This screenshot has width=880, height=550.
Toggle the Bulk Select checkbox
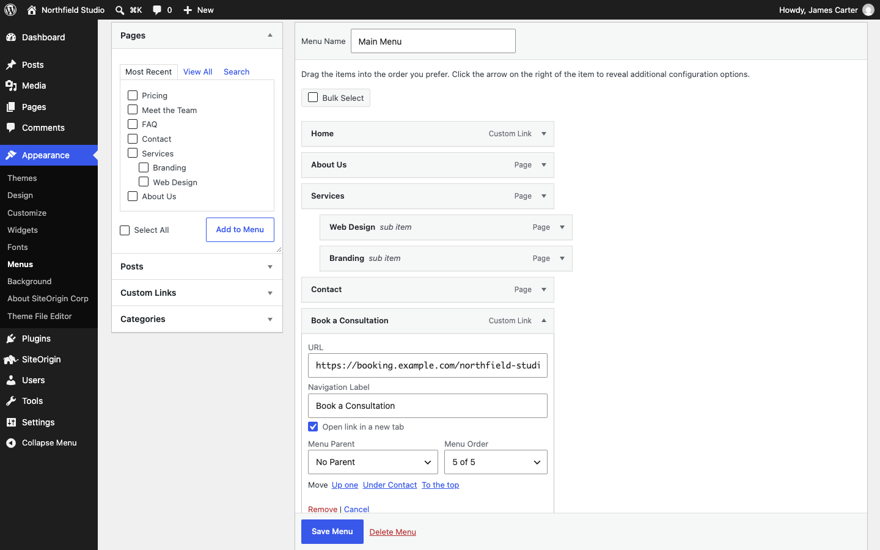click(313, 97)
